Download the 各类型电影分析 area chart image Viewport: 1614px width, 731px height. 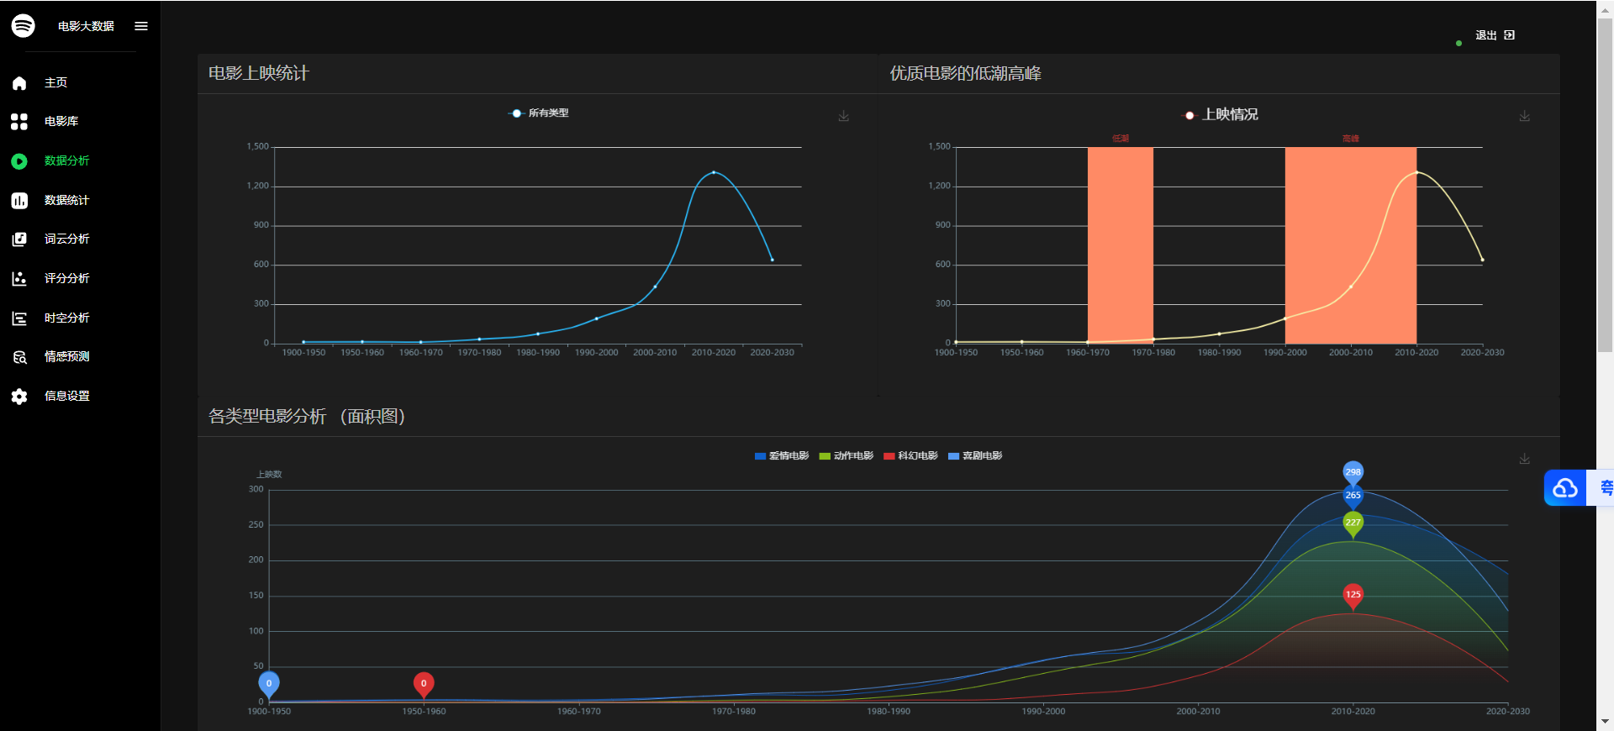click(1524, 459)
